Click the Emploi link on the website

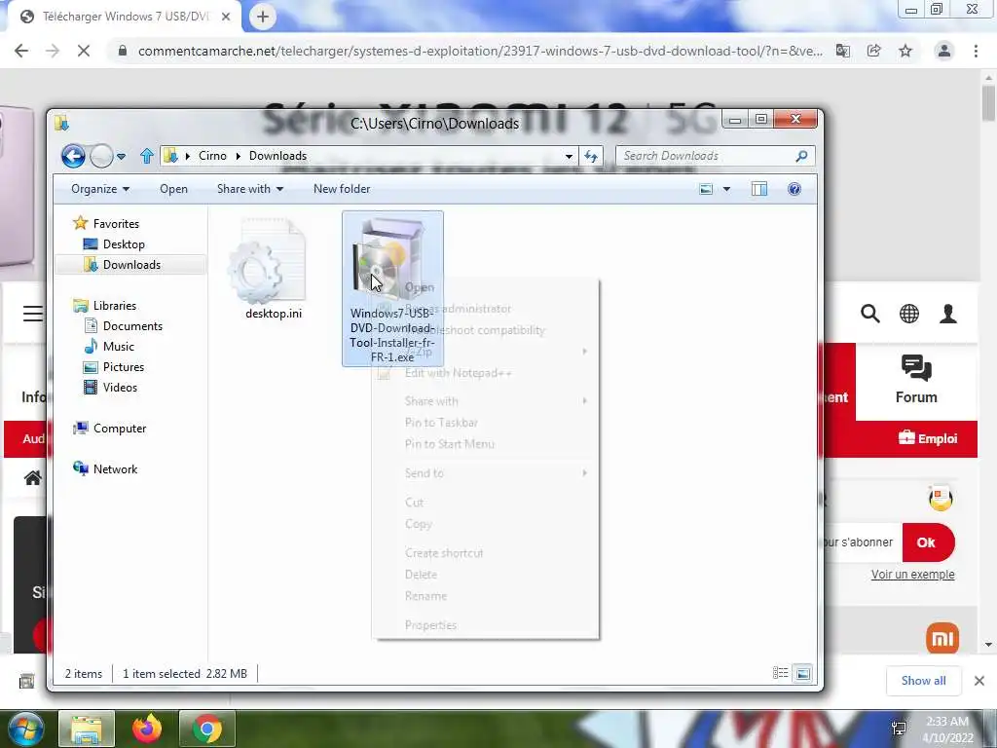[x=928, y=438]
